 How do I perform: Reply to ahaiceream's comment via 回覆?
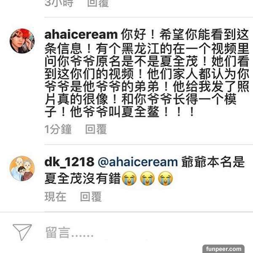click(x=96, y=129)
